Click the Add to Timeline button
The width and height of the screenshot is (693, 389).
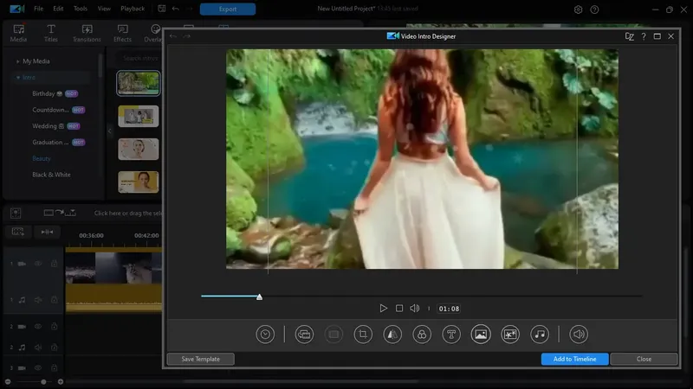[x=574, y=359]
